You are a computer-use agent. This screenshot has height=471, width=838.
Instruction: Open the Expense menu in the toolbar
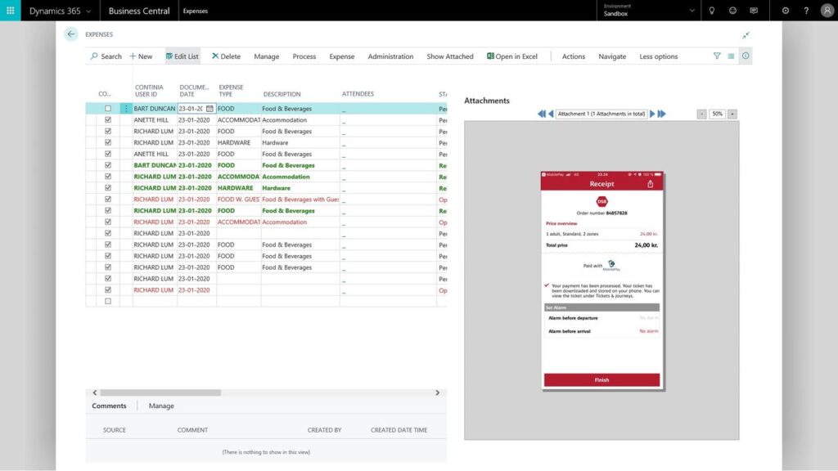[x=341, y=56]
